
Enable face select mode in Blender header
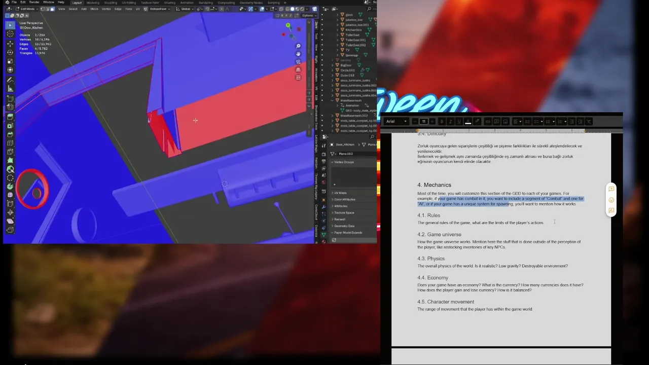click(52, 9)
